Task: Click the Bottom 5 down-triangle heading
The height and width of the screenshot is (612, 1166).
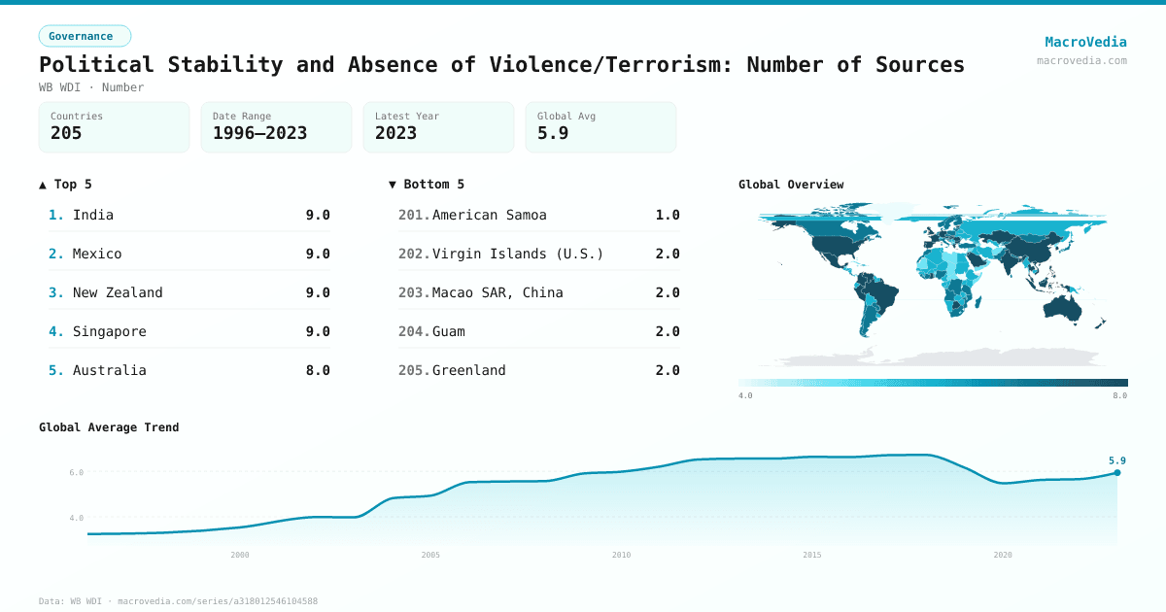Action: (427, 184)
